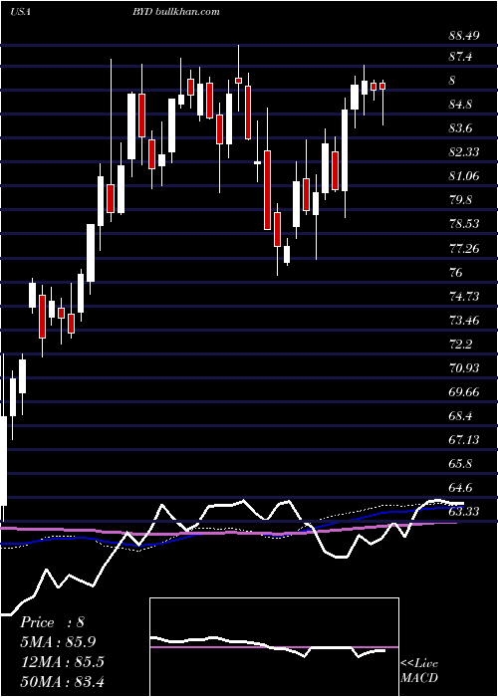
Task: Click the 5MA : 85.9 readout
Action: [x=58, y=642]
